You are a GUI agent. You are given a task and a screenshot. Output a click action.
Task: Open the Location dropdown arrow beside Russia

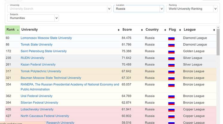(162, 9)
